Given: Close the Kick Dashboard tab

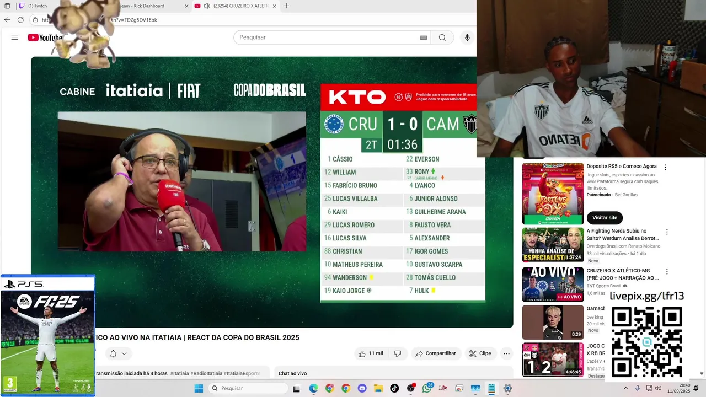Looking at the screenshot, I should point(186,6).
